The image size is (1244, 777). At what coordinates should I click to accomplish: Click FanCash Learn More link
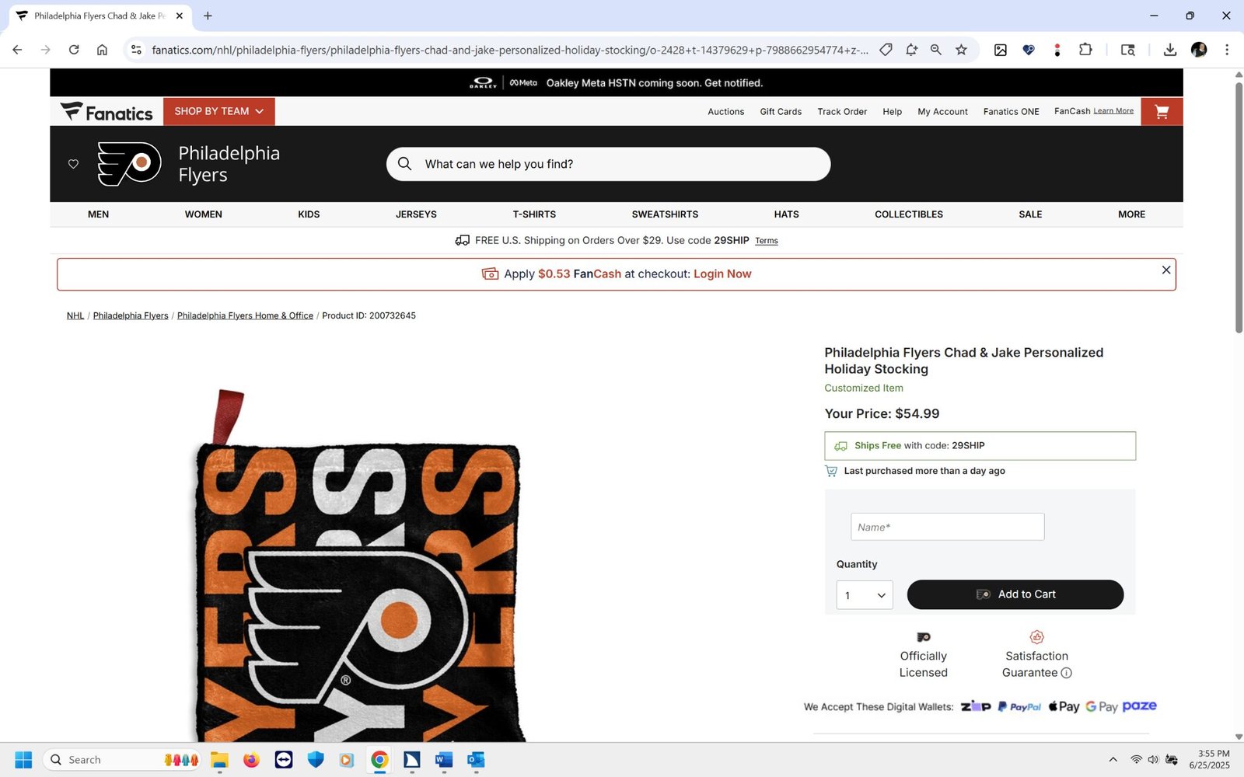point(1113,111)
